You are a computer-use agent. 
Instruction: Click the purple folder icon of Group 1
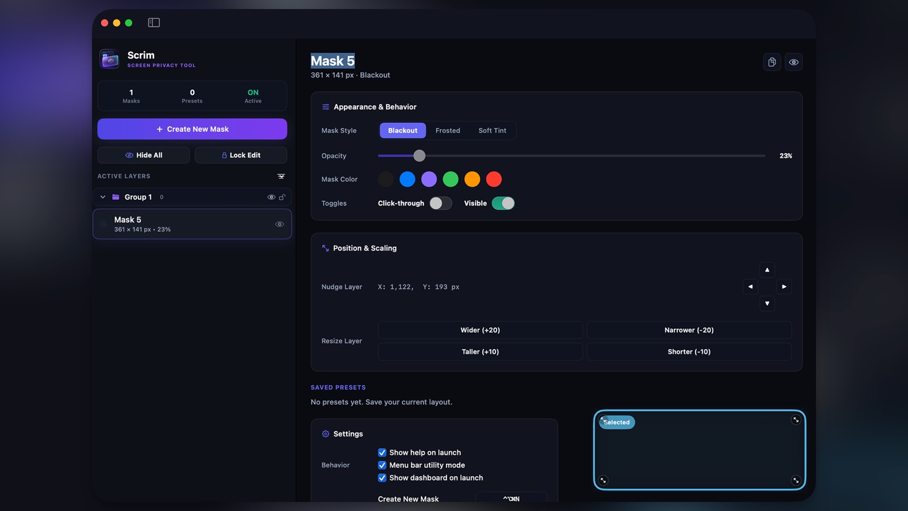[116, 197]
